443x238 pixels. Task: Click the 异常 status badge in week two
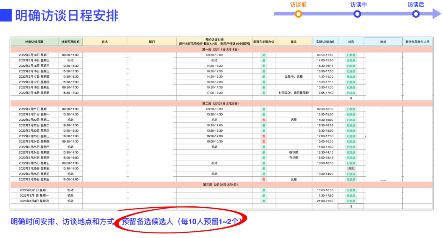[x=351, y=168]
